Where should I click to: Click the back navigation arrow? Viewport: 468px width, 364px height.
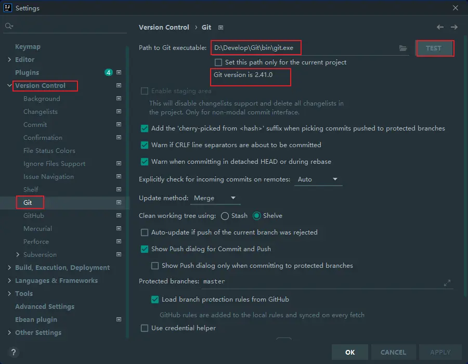(440, 27)
